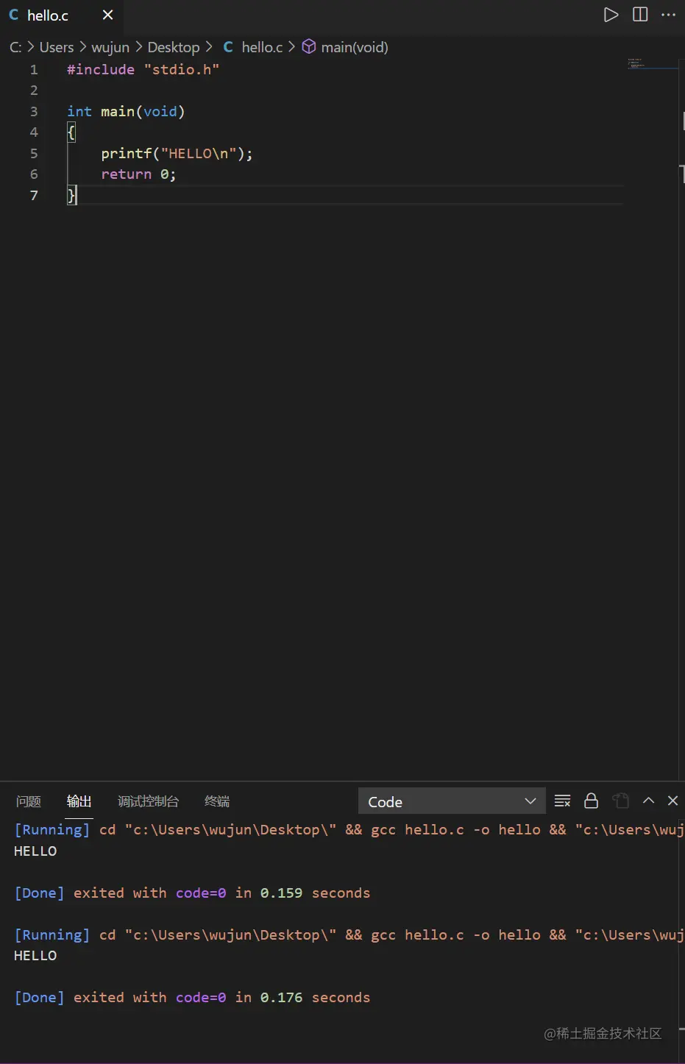Image resolution: width=685 pixels, height=1064 pixels.
Task: Click line number 5 in the gutter
Action: point(34,154)
